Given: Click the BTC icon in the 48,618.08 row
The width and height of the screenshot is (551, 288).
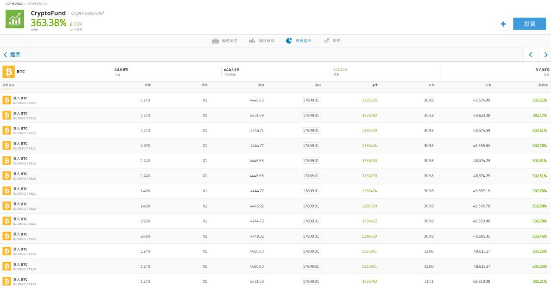Looking at the screenshot, I should click(6, 282).
